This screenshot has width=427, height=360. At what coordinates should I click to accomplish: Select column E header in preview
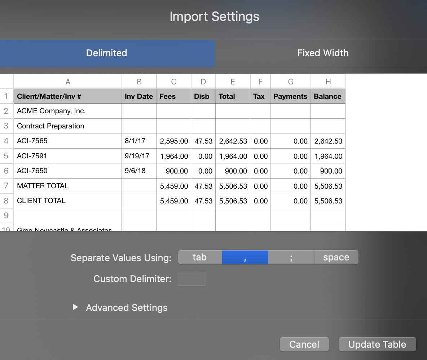[x=233, y=82]
